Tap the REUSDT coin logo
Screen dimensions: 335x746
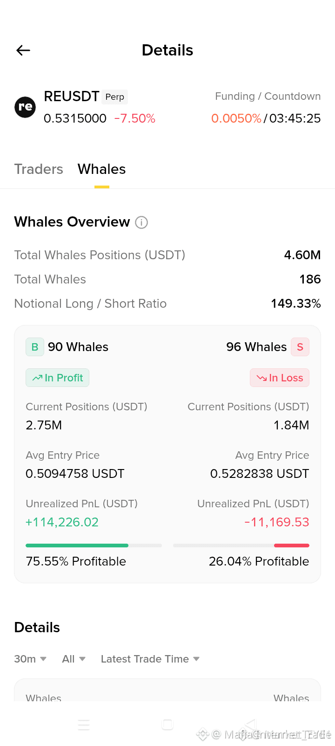[25, 107]
